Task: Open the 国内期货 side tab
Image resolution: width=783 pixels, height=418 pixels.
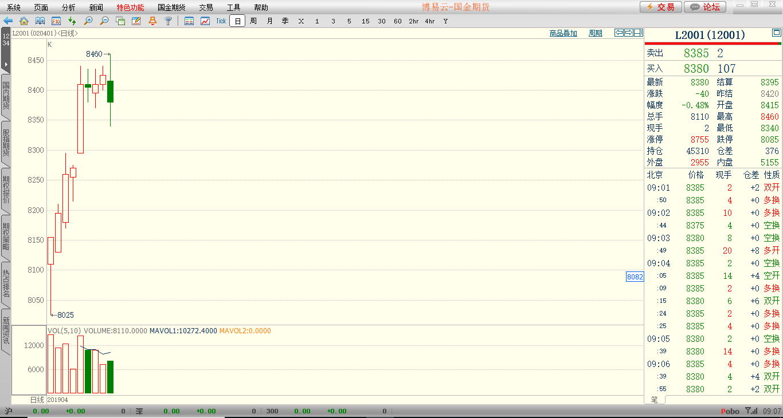Action: (6, 96)
